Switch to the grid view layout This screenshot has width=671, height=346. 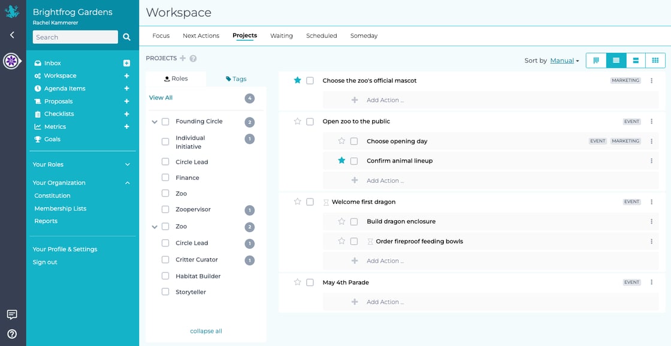[655, 60]
